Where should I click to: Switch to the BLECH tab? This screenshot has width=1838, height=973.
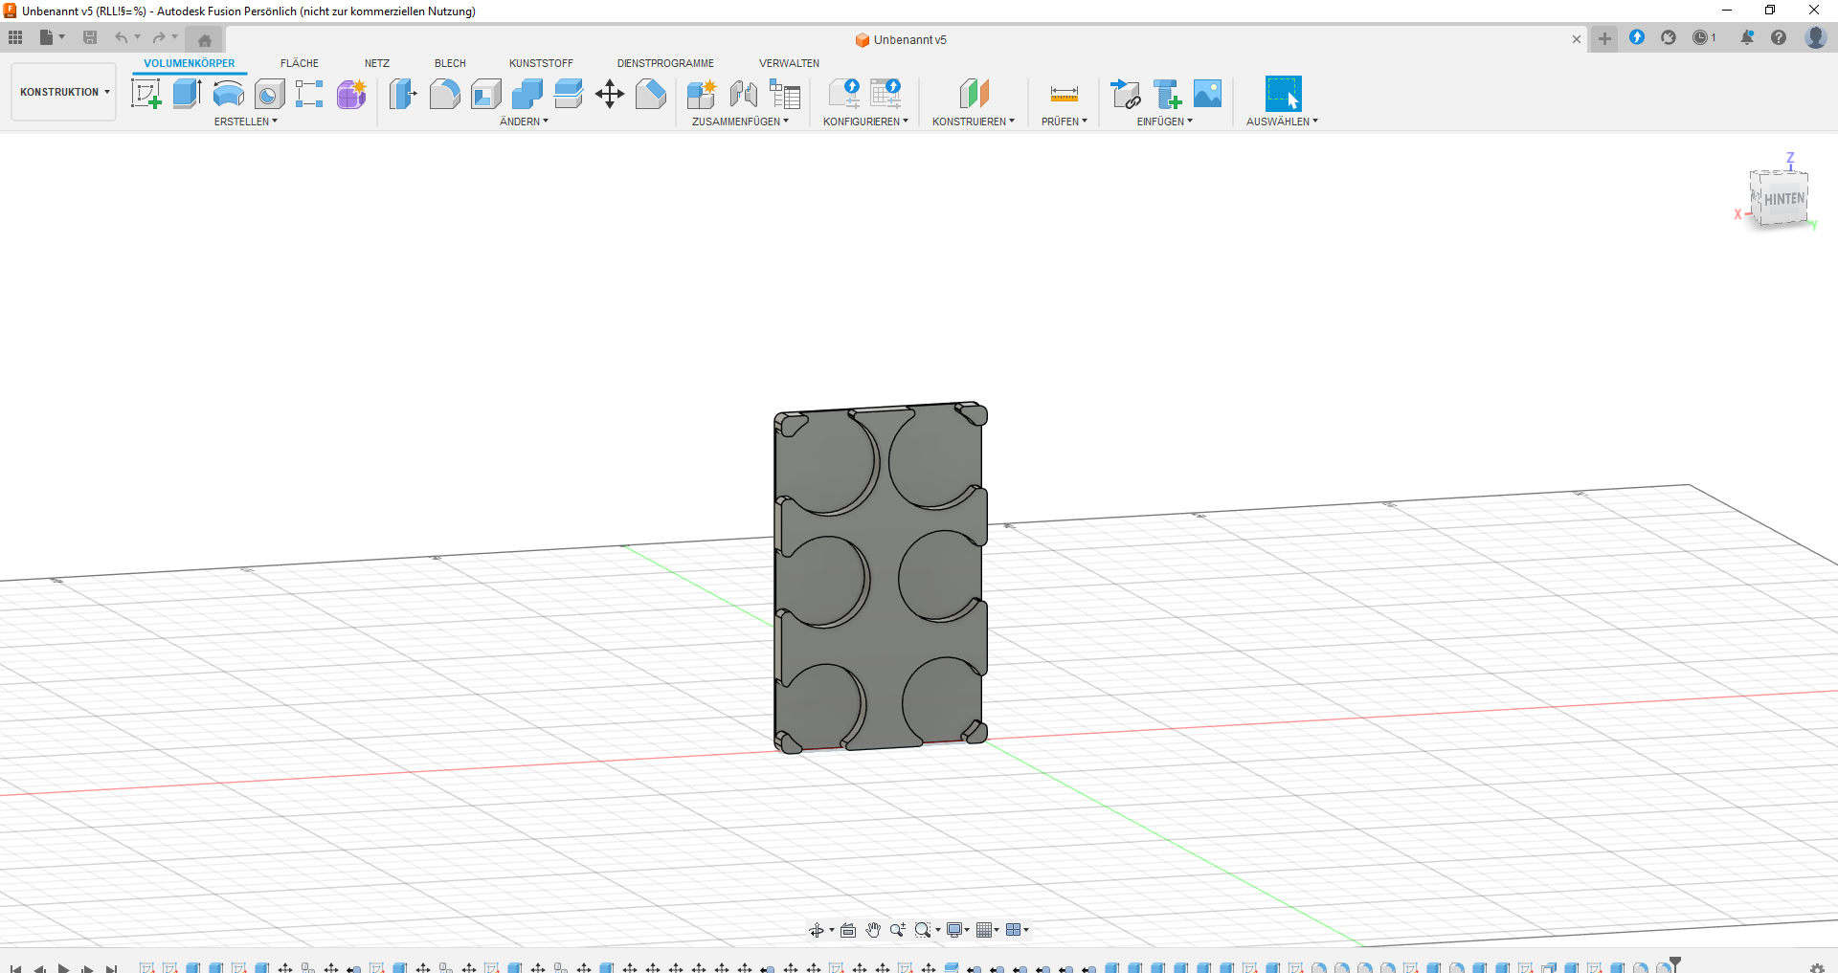450,63
